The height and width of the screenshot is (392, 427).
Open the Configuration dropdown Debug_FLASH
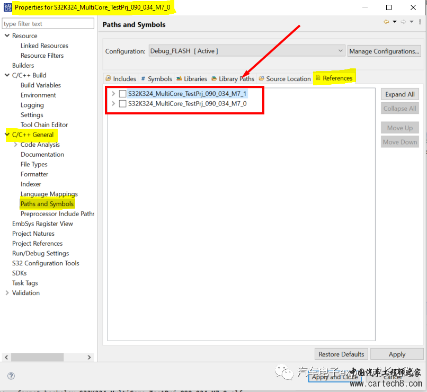tap(247, 51)
